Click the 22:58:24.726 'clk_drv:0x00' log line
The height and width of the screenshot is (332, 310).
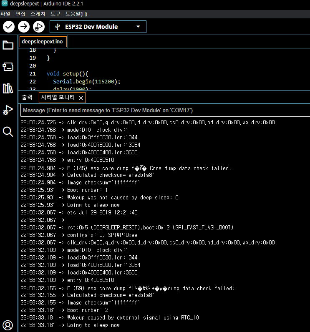point(148,122)
